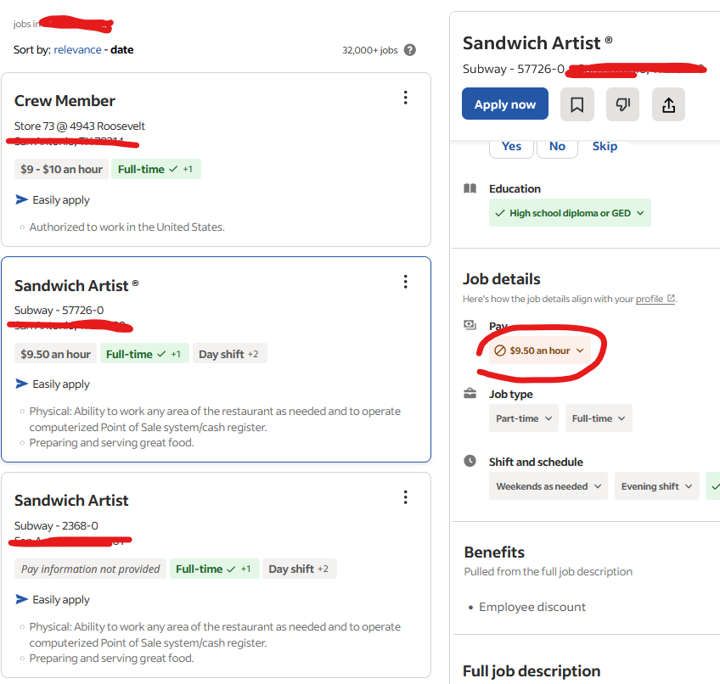
Task: Answer Yes to the qualification question
Action: coord(511,147)
